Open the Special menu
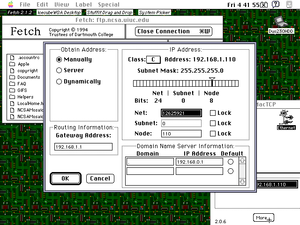This screenshot has height=225, width=300. tap(108, 5)
